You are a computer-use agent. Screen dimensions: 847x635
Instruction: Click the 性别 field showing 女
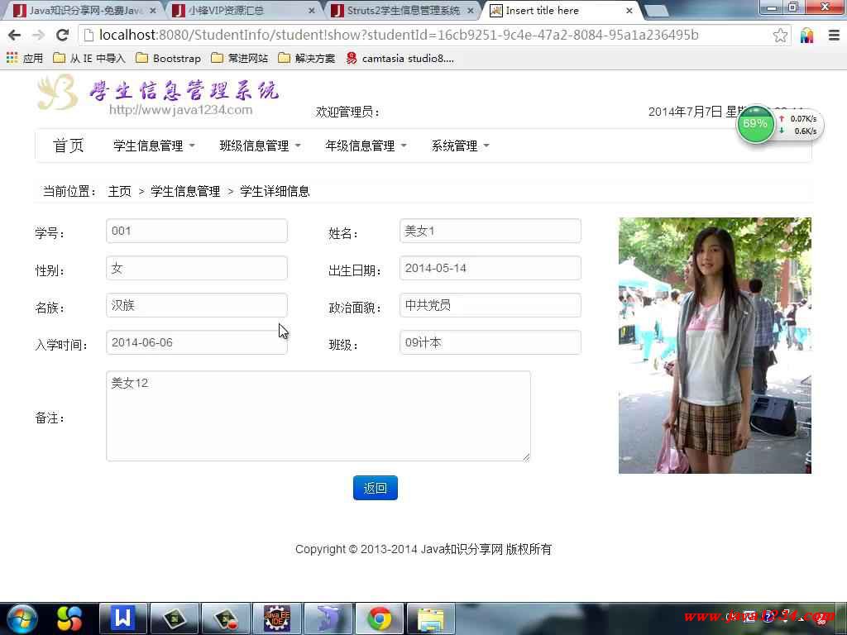197,269
